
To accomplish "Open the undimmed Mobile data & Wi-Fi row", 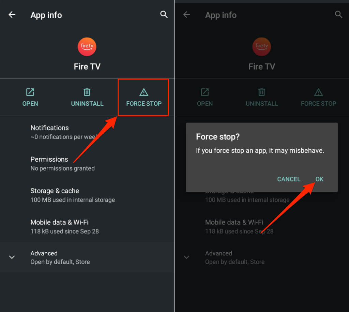I will click(x=65, y=226).
